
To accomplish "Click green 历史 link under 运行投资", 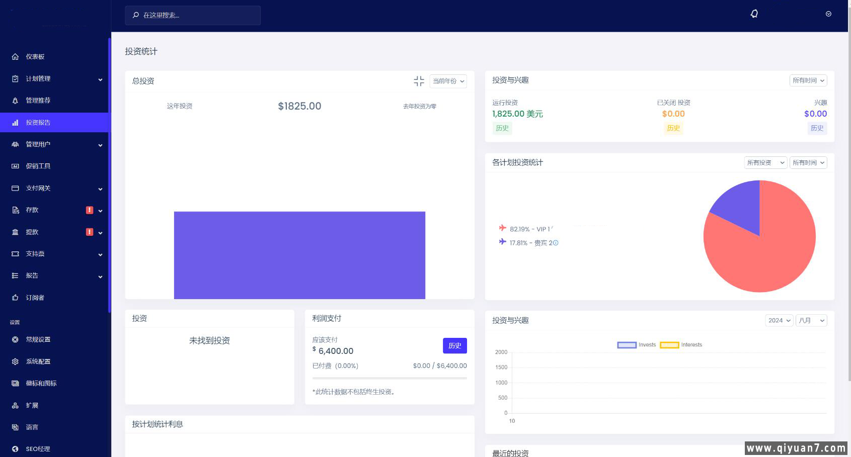I will pyautogui.click(x=502, y=128).
